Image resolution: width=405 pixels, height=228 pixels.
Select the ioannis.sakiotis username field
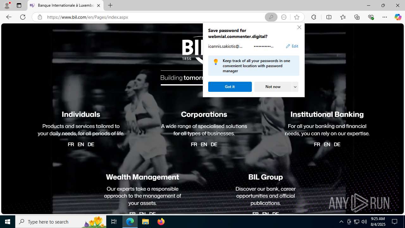225,46
